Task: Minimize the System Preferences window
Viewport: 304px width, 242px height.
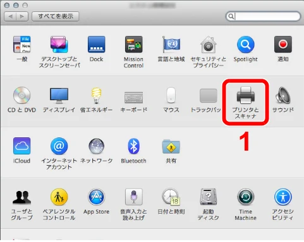Action: click(16, 5)
